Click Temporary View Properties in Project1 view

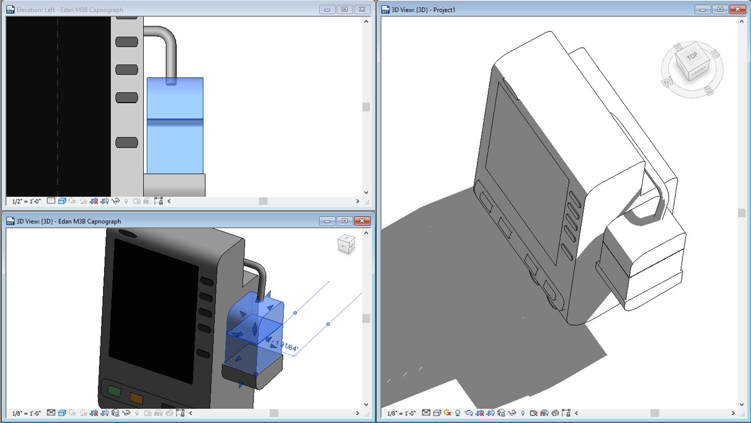point(533,413)
